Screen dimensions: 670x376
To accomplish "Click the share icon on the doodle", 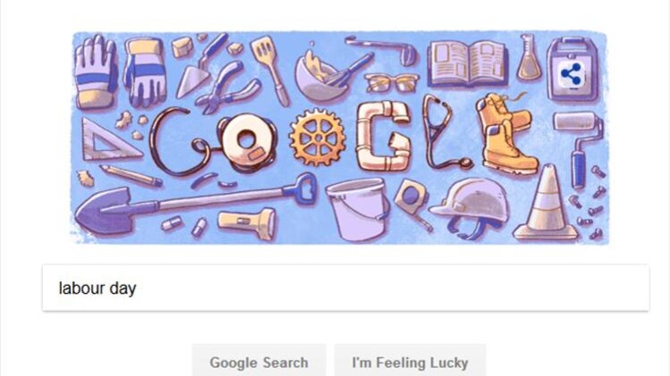I will point(572,74).
